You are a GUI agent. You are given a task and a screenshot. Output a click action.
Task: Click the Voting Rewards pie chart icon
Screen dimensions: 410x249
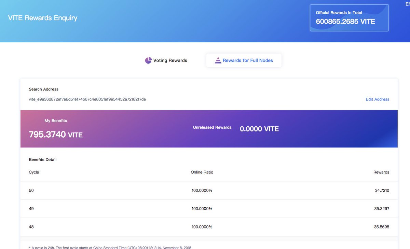(x=148, y=60)
